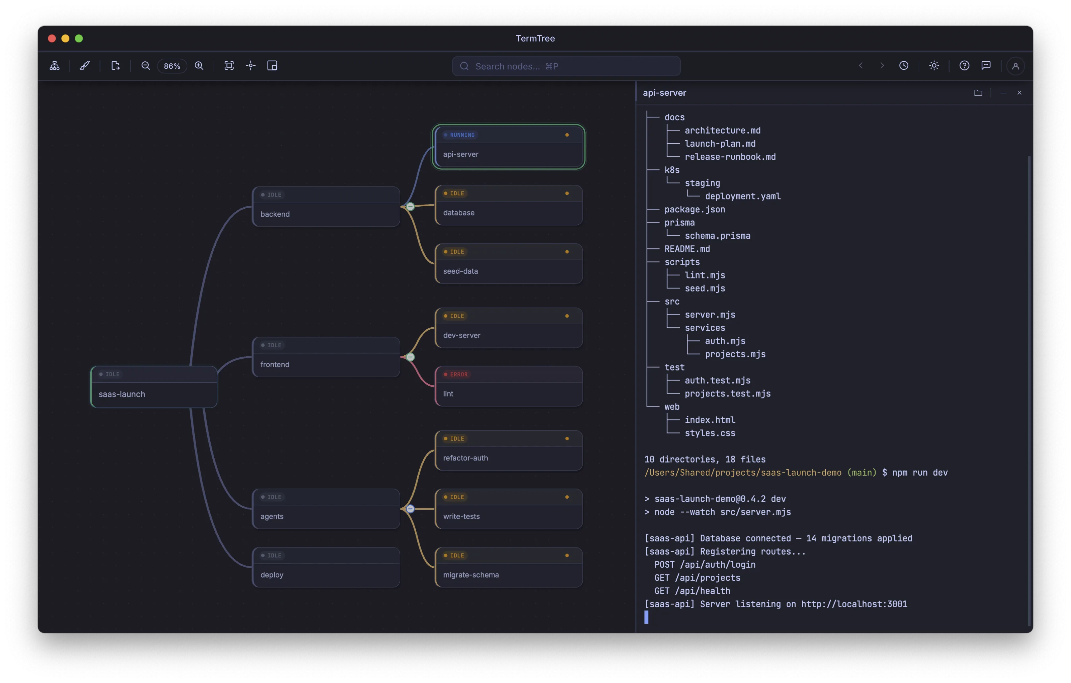Click the export file icon
The image size is (1071, 683).
(115, 66)
